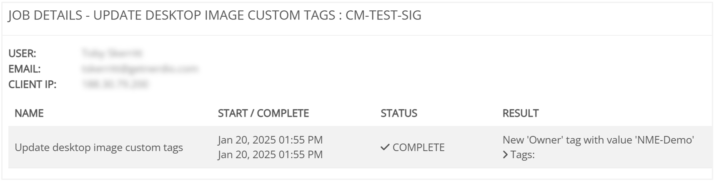Screen dimensions: 714x182
Task: Click the job start time, upper date line
Action: (270, 140)
